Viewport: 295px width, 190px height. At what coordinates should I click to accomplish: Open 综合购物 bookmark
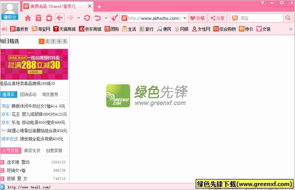point(224,29)
